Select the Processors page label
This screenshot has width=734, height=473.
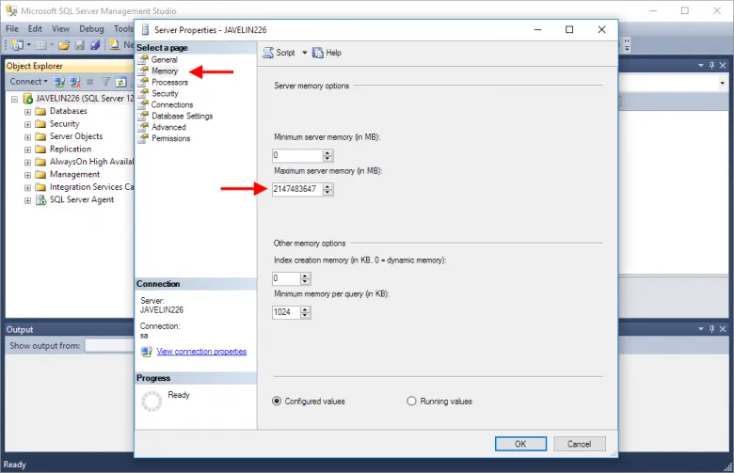(170, 83)
